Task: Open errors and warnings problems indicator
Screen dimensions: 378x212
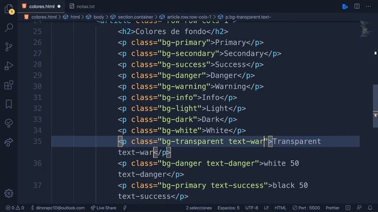Action: (x=15, y=208)
